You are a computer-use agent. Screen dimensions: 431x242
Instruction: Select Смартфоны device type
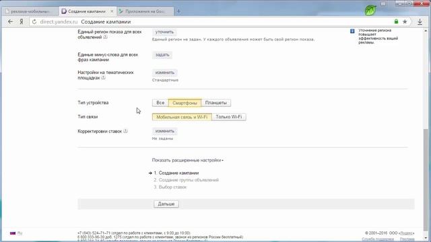(x=185, y=103)
